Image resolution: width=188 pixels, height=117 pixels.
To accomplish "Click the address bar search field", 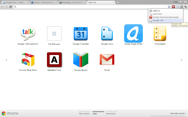I will (91, 7).
